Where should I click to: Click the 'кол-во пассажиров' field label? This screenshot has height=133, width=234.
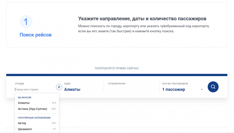pos(175,83)
